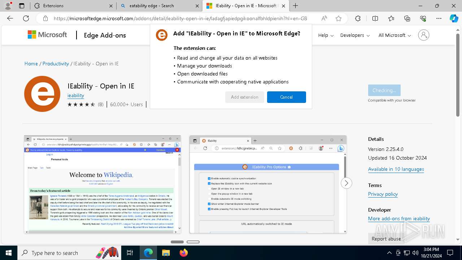462x260 pixels.
Task: Click the Checking... button
Action: (x=384, y=90)
